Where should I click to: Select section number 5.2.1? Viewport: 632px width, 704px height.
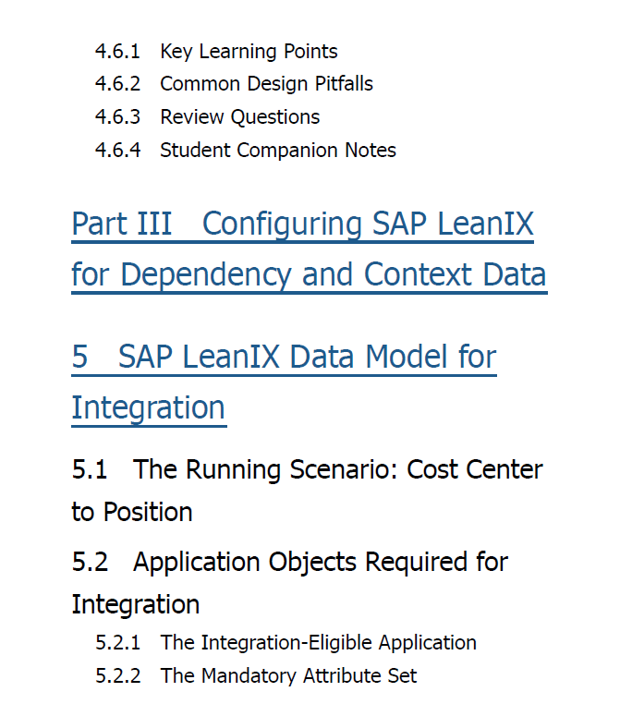(x=117, y=643)
